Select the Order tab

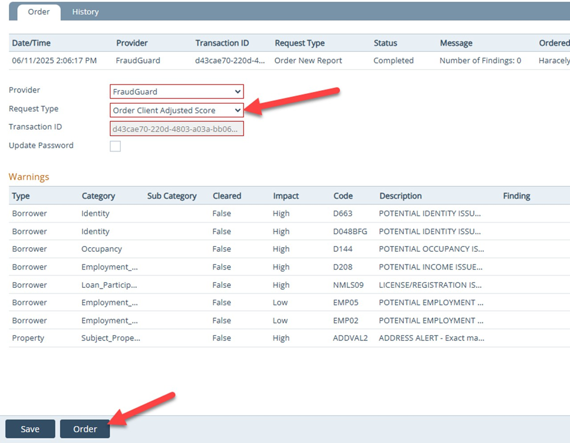tap(39, 12)
